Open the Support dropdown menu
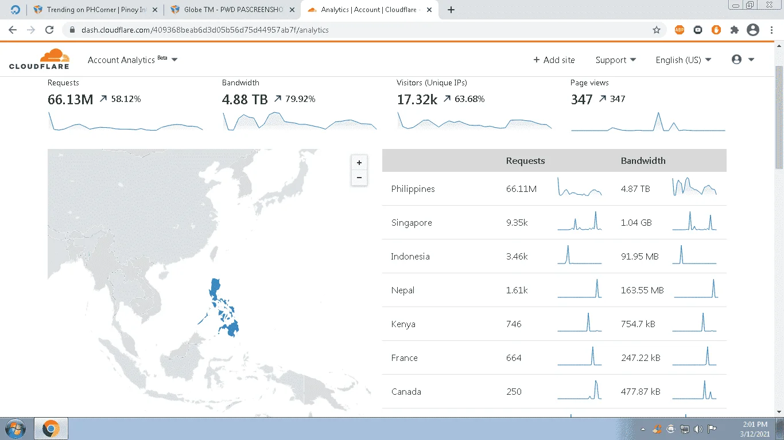The height and width of the screenshot is (440, 784). [616, 60]
